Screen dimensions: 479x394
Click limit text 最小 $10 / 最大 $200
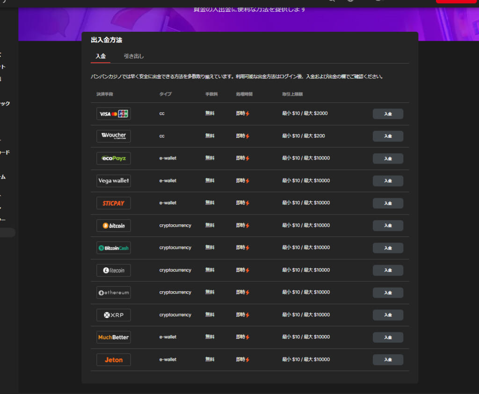[303, 136]
